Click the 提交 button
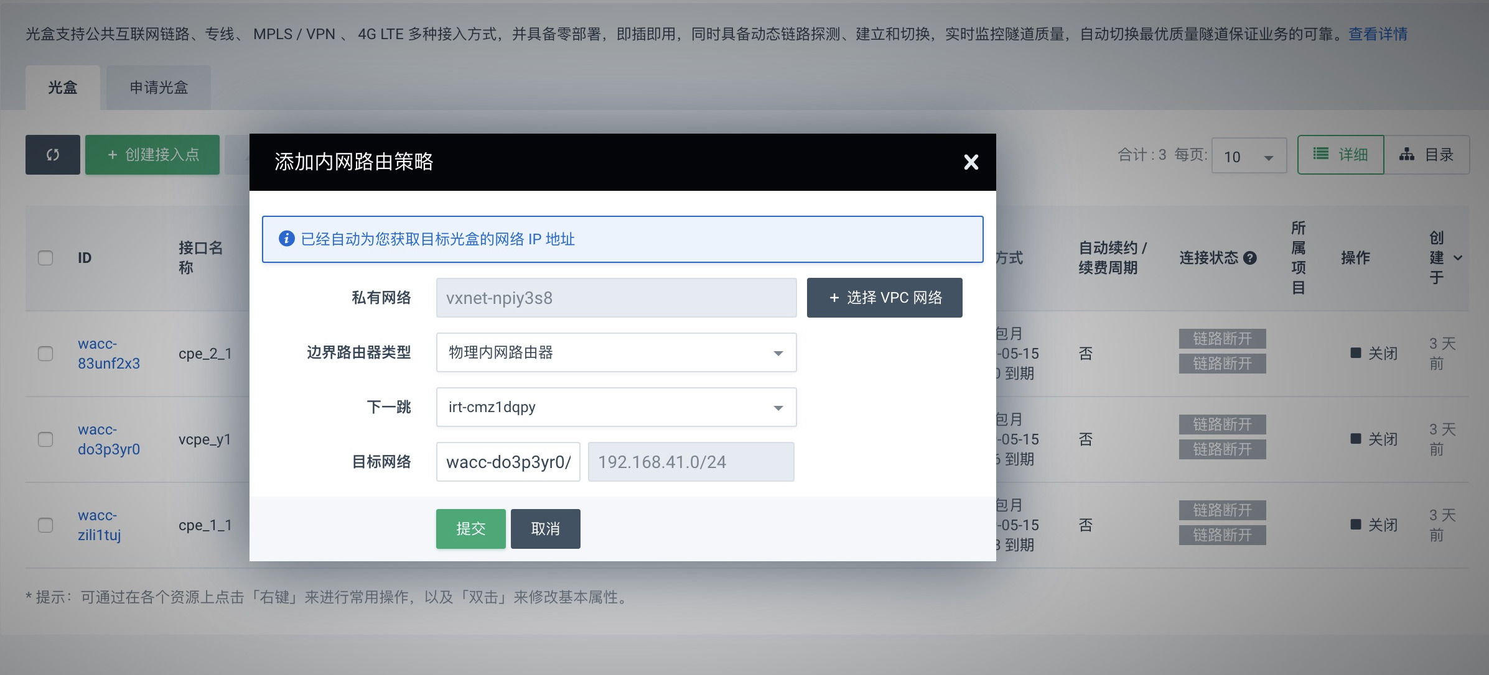 (x=471, y=529)
